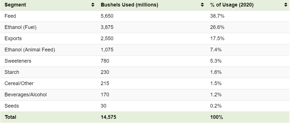Click Bushels Used (millions) header text
This screenshot has width=290, height=123.
click(x=129, y=5)
